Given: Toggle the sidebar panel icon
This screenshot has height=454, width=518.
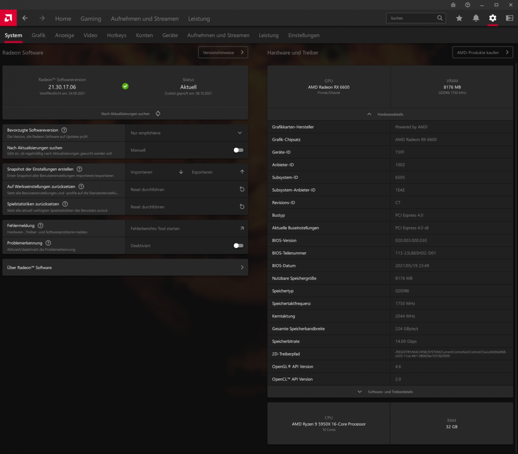Looking at the screenshot, I should click(x=510, y=18).
